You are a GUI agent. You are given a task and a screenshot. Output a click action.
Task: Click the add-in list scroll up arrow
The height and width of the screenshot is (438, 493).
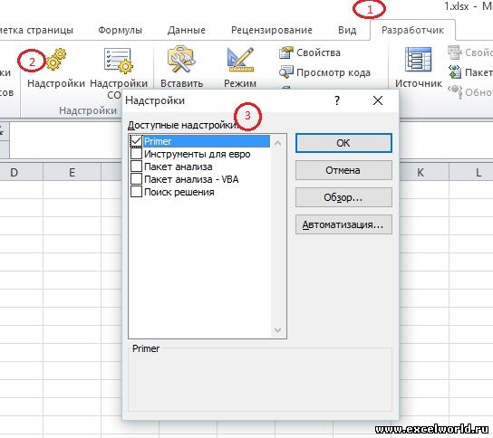pyautogui.click(x=277, y=144)
